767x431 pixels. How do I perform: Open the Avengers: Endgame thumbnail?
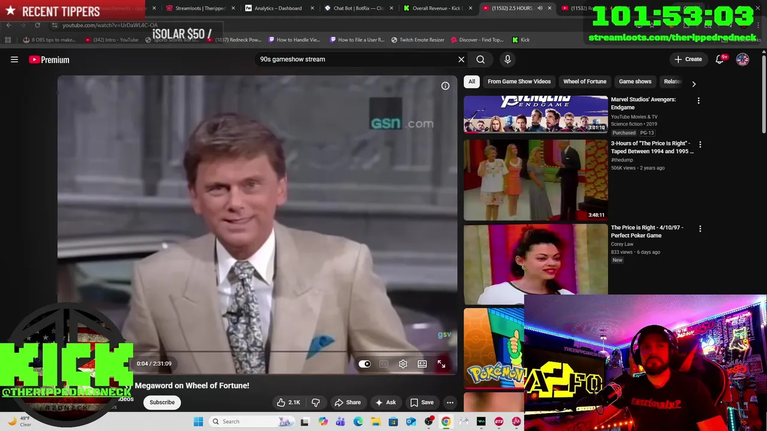coord(536,114)
